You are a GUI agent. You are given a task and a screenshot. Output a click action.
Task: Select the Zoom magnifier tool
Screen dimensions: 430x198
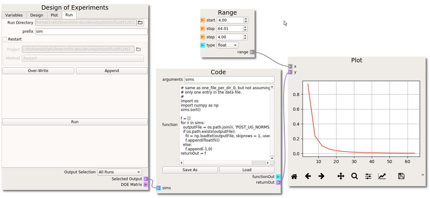tap(355, 176)
